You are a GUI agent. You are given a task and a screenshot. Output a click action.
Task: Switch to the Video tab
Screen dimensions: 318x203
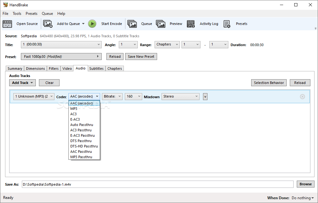tap(67, 69)
